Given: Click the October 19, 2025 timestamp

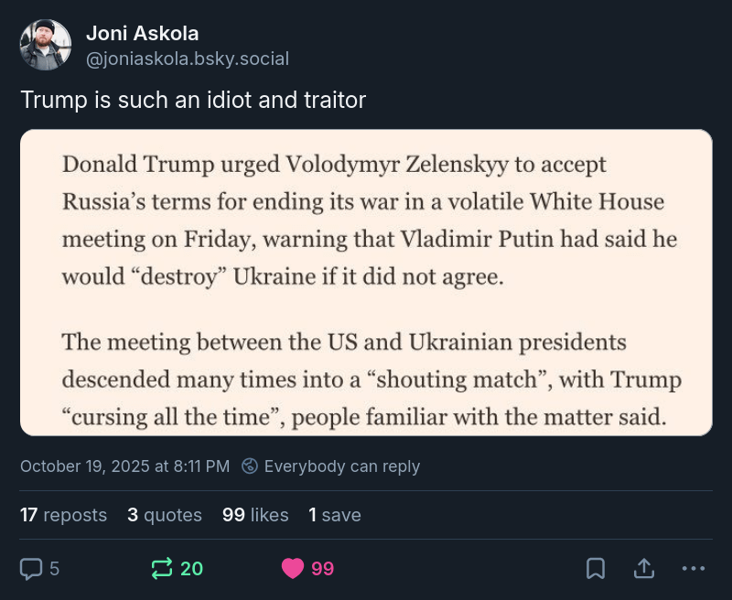Looking at the screenshot, I should pyautogui.click(x=124, y=466).
